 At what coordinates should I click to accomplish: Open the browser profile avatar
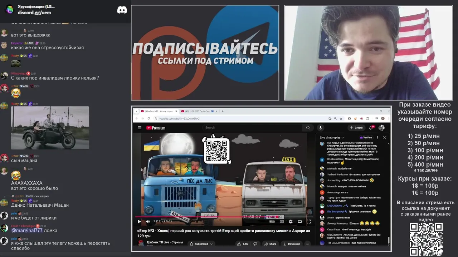383,119
